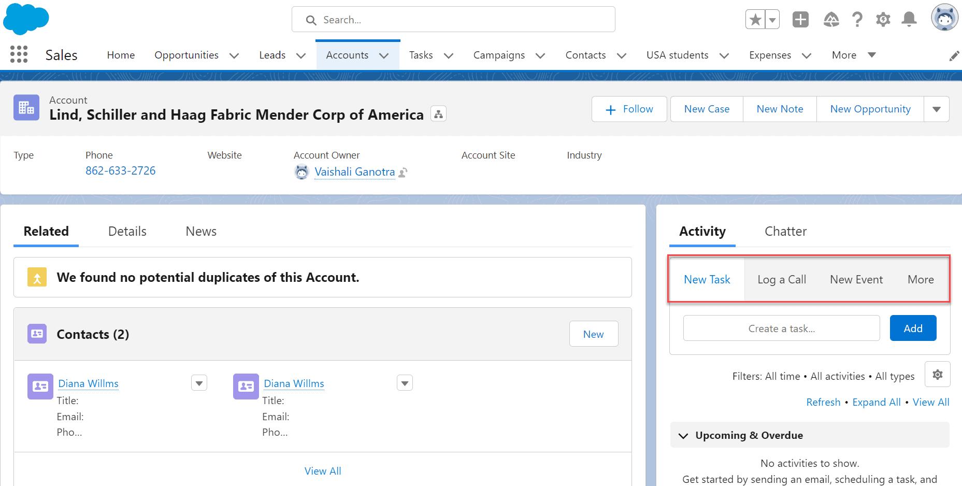The image size is (962, 486).
Task: Click the user profile avatar
Action: click(x=944, y=19)
